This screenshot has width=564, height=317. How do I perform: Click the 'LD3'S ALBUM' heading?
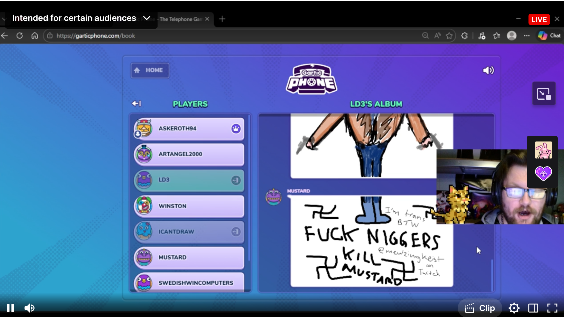click(x=376, y=104)
